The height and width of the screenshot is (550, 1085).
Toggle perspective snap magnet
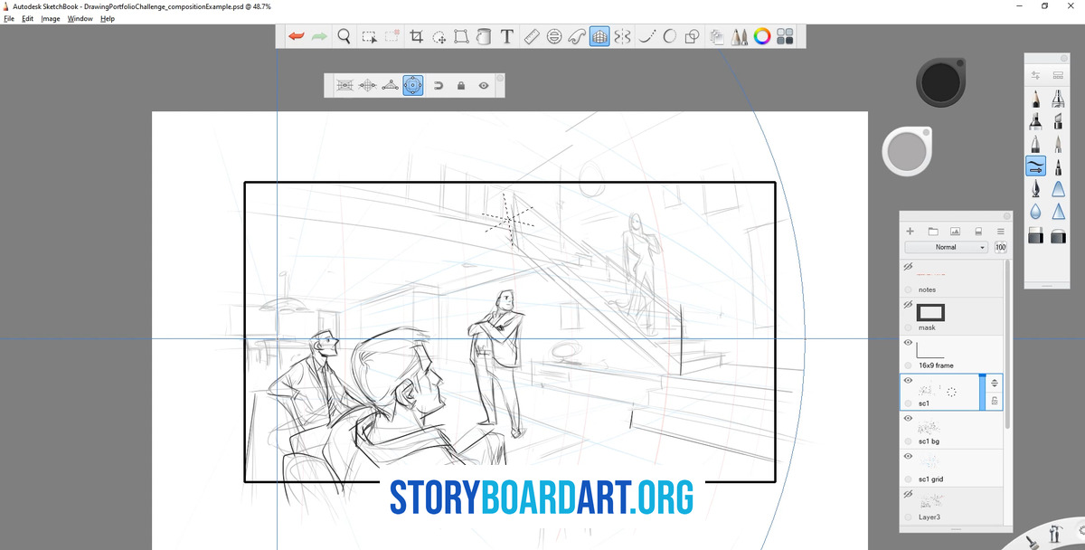click(x=439, y=85)
